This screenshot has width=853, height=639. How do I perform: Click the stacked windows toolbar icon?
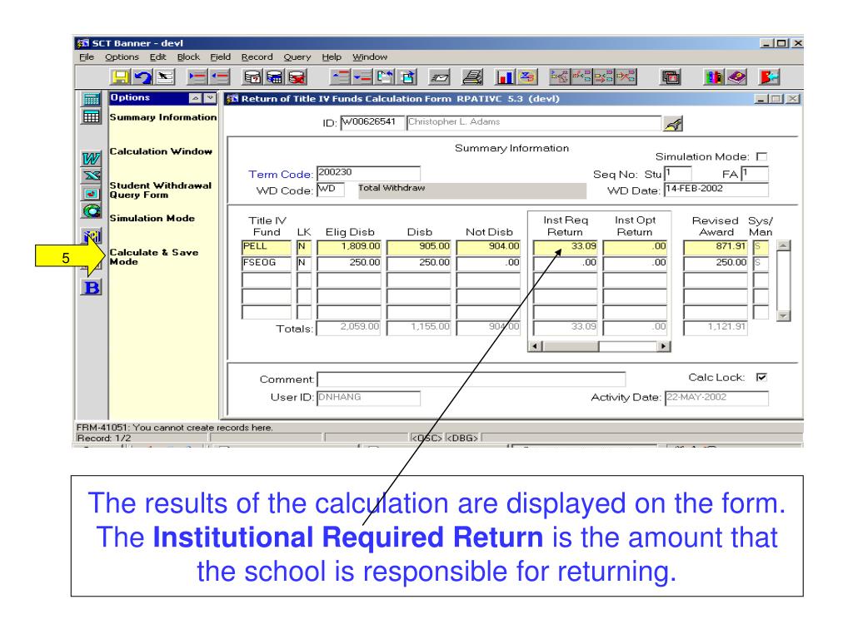pos(671,77)
